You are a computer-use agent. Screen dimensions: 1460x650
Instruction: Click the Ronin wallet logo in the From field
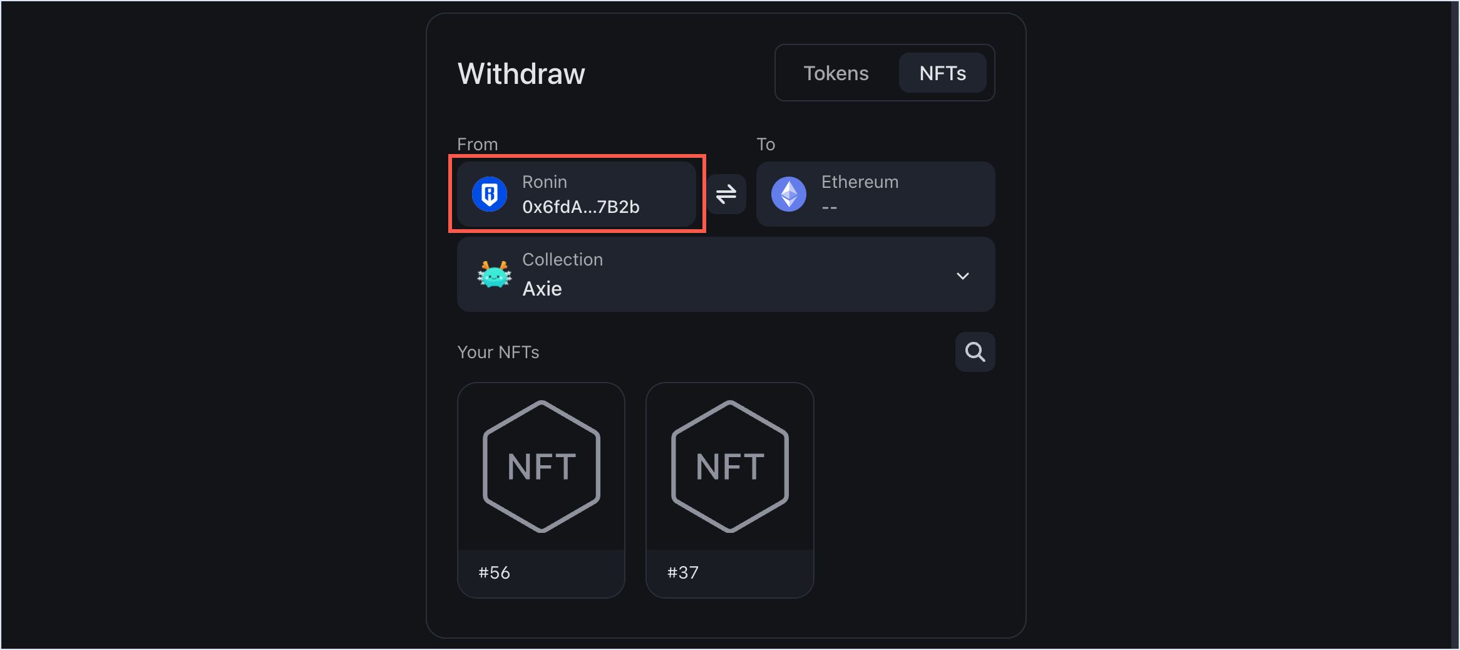[490, 194]
